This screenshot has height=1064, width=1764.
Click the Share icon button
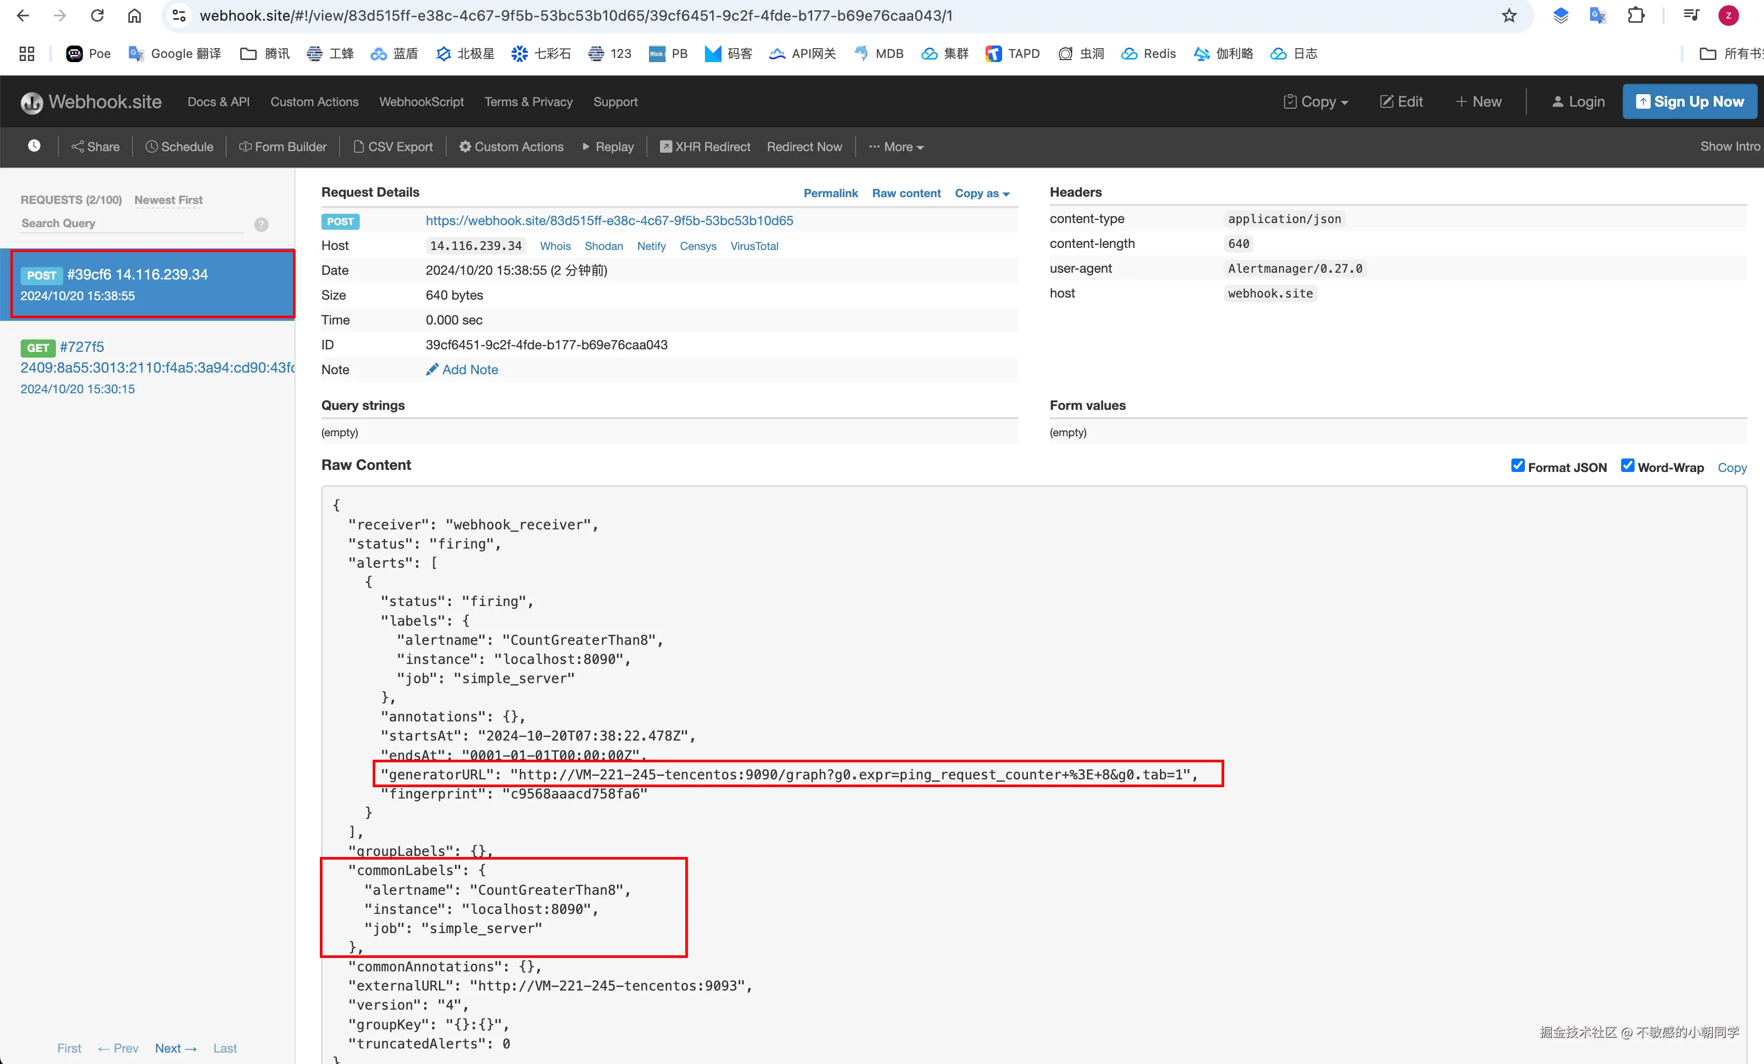pos(95,147)
